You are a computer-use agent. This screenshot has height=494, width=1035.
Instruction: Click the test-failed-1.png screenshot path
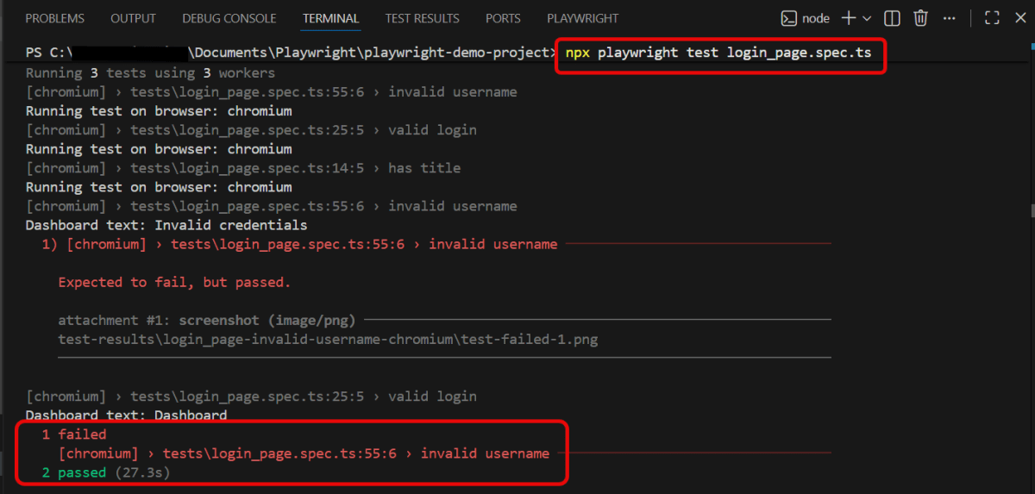(328, 339)
